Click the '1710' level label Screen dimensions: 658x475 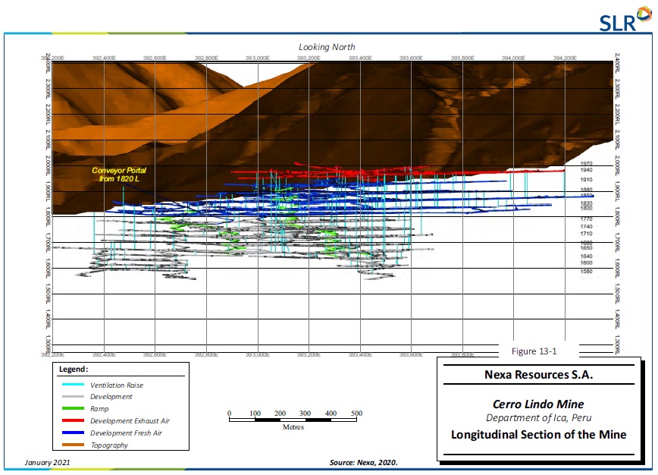point(586,234)
